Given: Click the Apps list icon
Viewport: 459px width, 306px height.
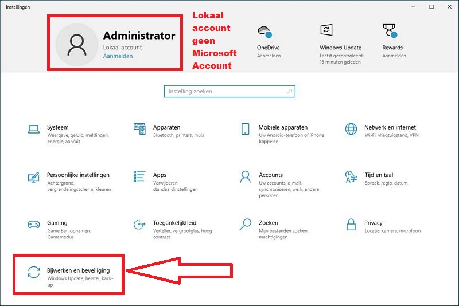Looking at the screenshot, I should (x=139, y=176).
